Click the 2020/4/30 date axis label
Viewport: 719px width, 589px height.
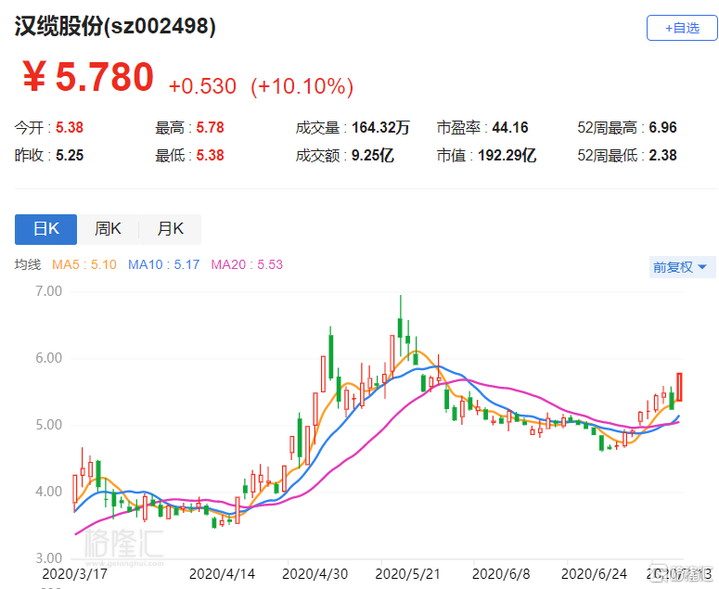point(315,574)
